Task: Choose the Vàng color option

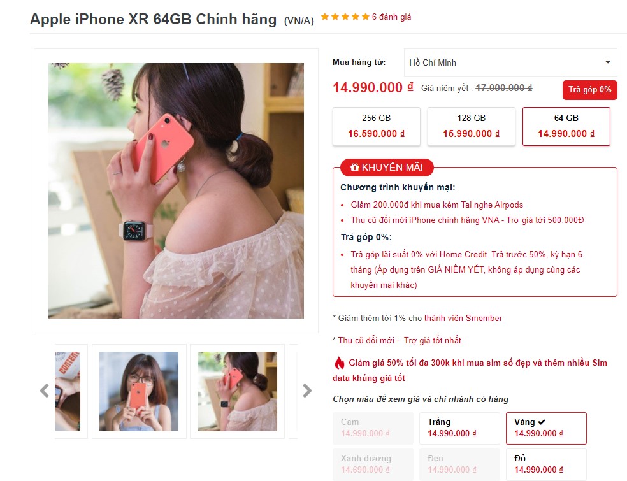Action: click(546, 428)
